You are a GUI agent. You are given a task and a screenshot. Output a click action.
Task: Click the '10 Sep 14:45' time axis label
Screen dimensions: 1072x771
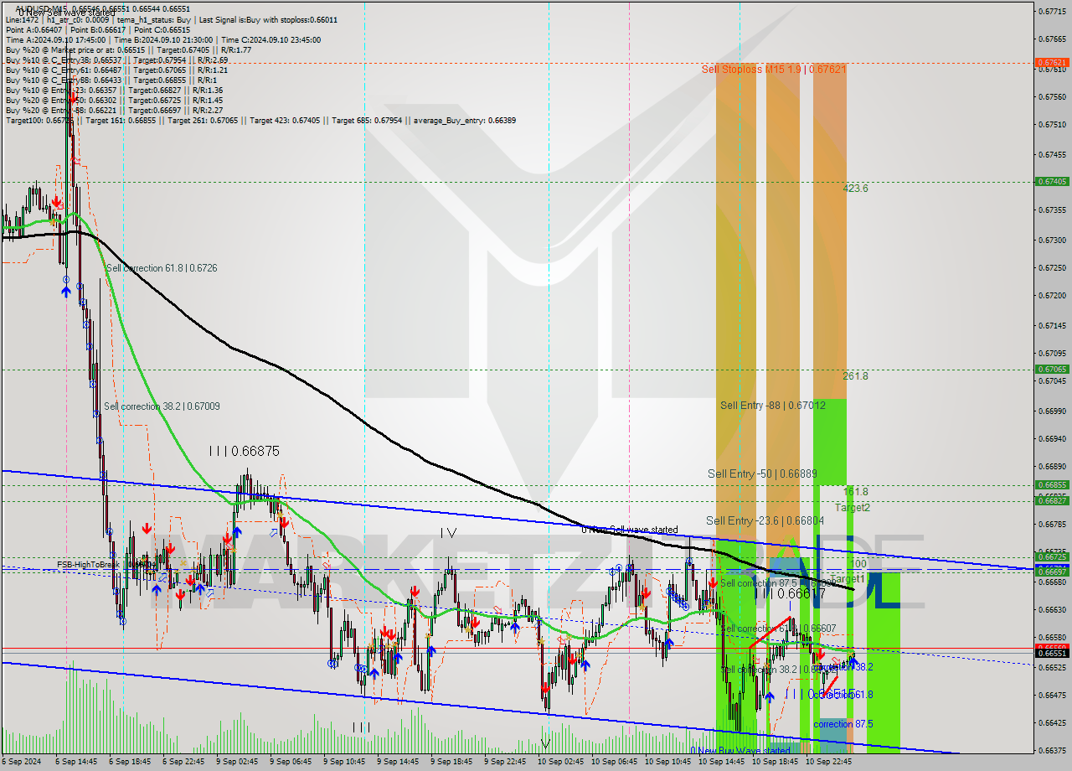click(721, 763)
